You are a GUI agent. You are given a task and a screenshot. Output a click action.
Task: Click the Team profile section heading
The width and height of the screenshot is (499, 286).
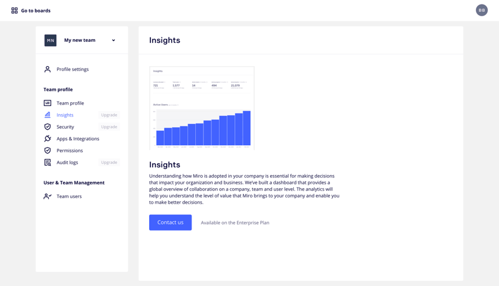[58, 90]
